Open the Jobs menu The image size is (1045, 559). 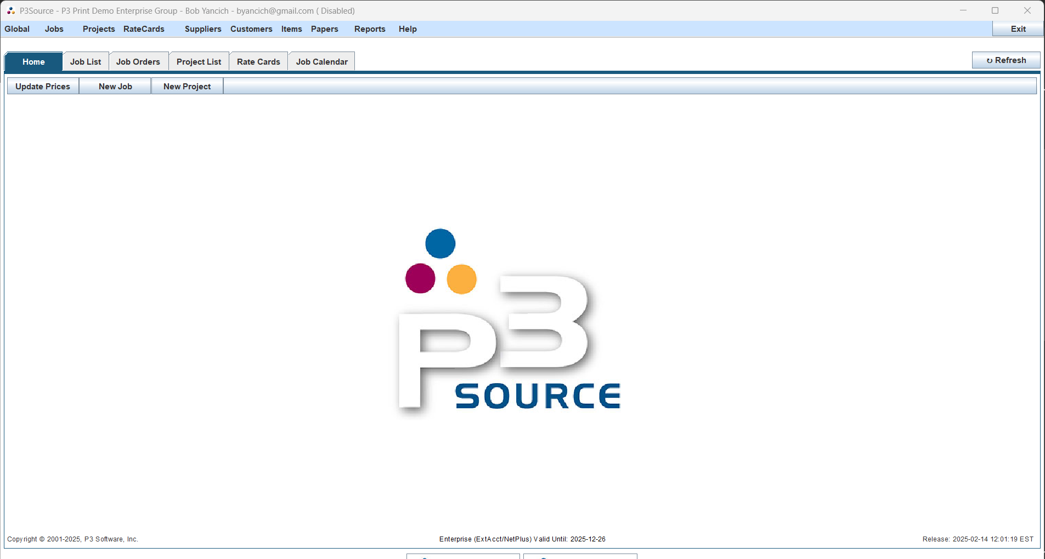[54, 29]
